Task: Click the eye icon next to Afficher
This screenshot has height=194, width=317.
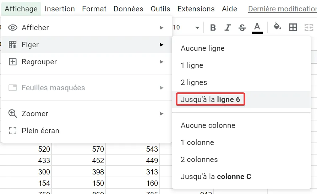Action: click(12, 27)
